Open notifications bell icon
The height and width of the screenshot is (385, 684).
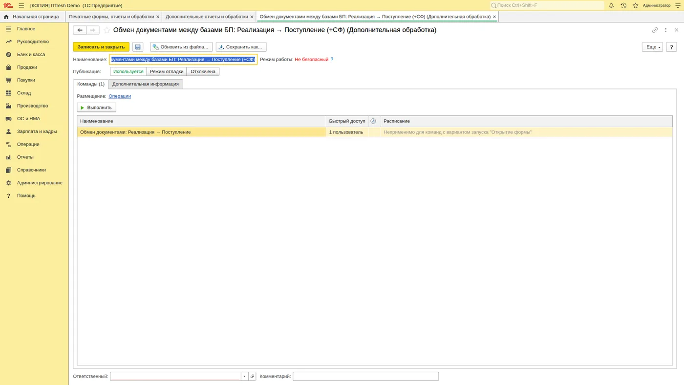(x=611, y=5)
